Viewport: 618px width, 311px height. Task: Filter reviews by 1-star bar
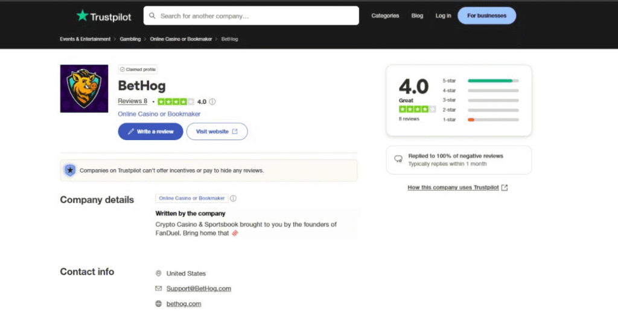point(492,120)
